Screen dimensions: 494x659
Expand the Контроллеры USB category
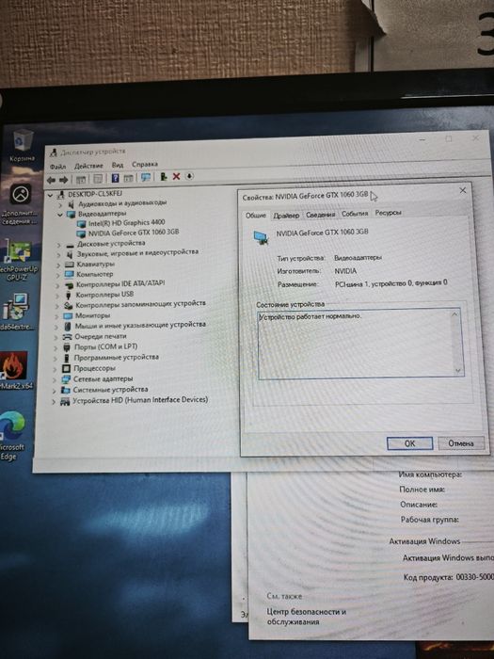[57, 296]
